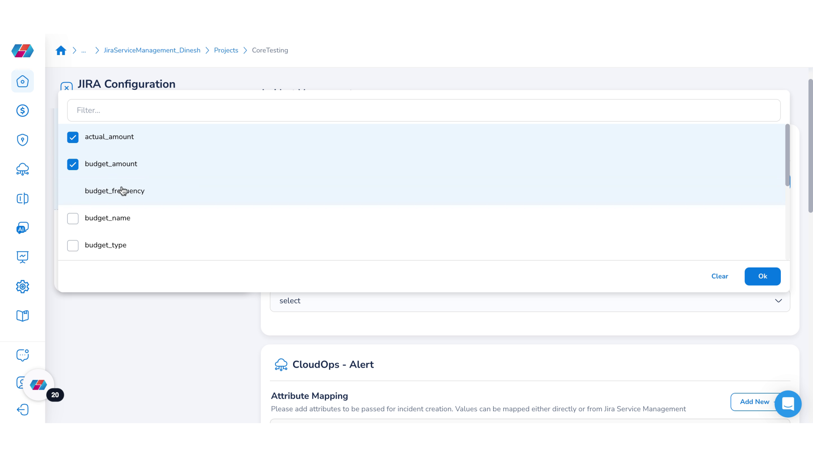Screen dimensions: 813x457
Task: Click the floating logo badge with 20
Action: coord(39,385)
